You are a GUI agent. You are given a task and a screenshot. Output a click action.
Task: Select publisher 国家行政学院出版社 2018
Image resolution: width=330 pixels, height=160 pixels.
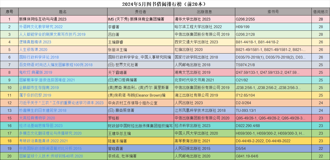point(196,57)
